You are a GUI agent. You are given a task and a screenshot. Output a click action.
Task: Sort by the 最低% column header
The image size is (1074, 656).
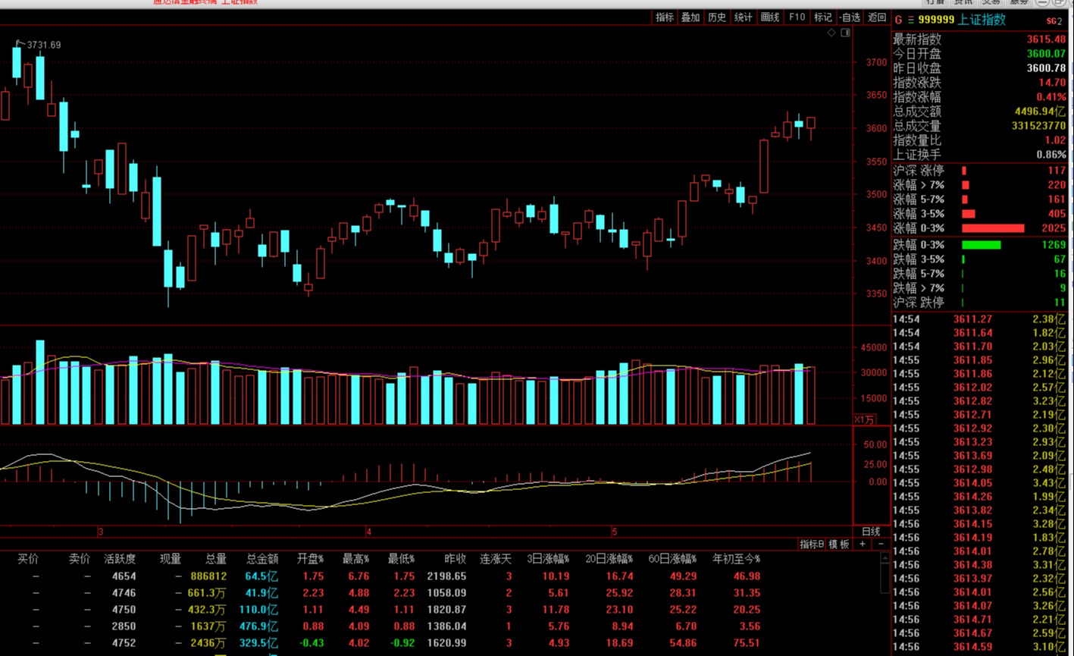coord(401,559)
